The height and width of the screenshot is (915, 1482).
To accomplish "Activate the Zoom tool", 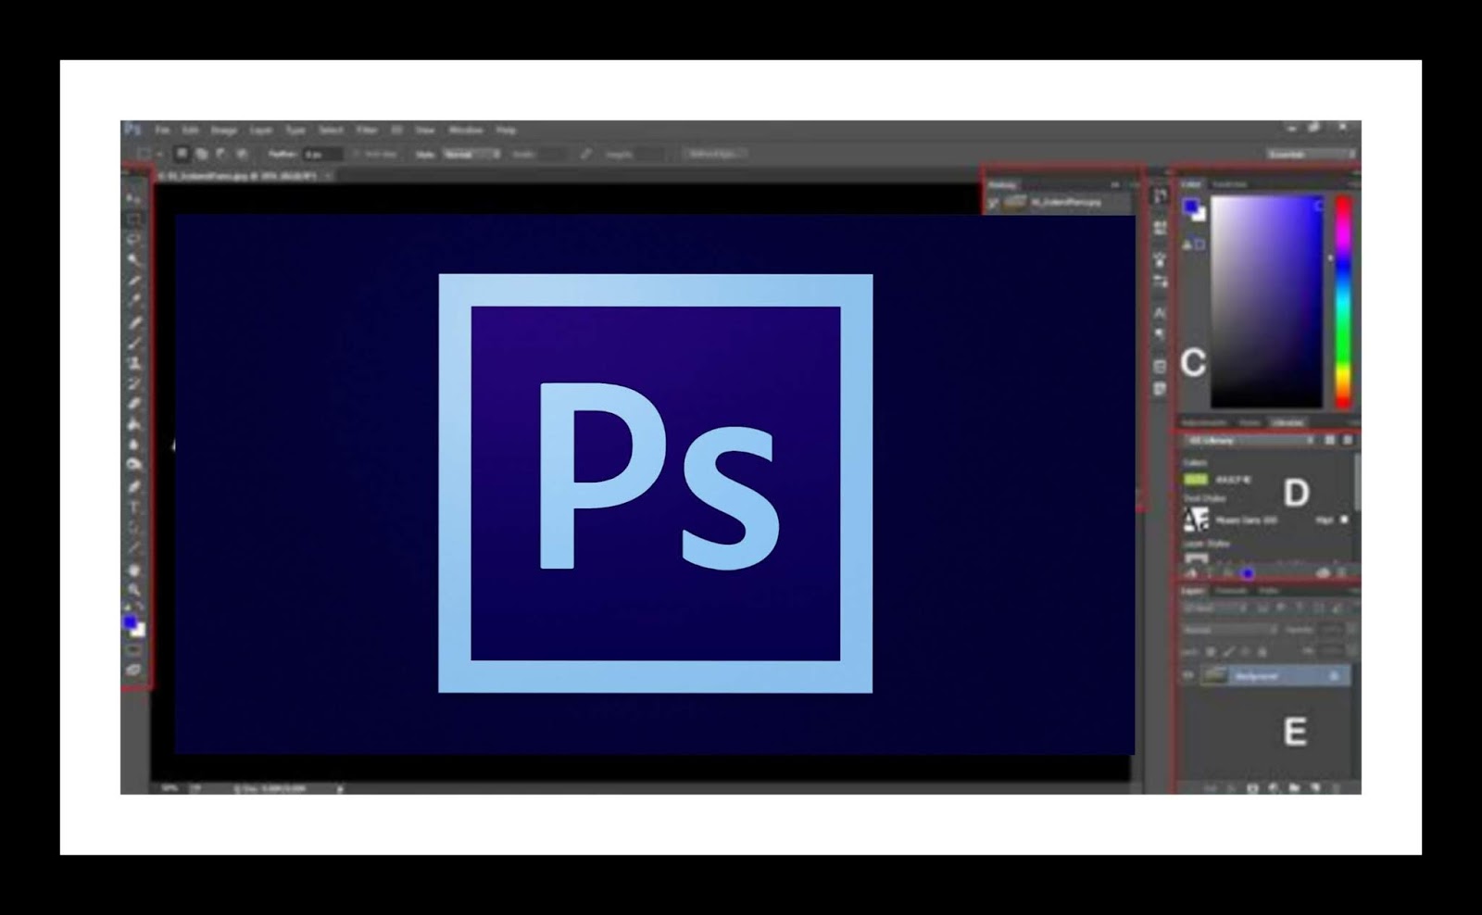I will pyautogui.click(x=136, y=586).
